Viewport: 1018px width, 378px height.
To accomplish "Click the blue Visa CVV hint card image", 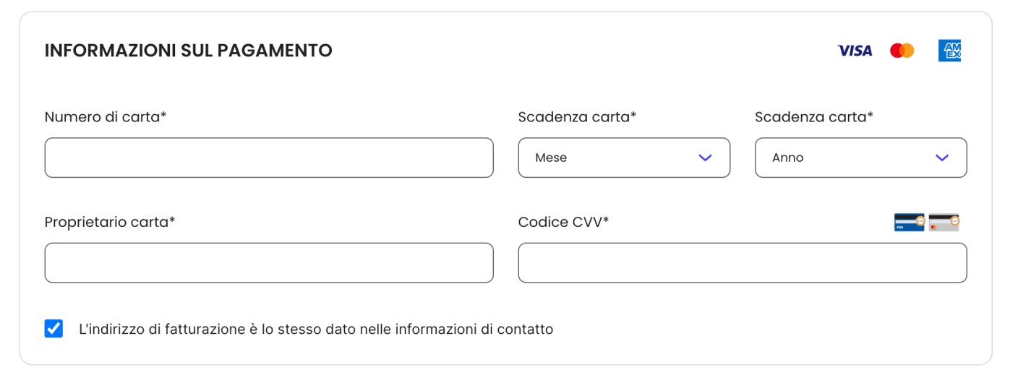I will 909,222.
